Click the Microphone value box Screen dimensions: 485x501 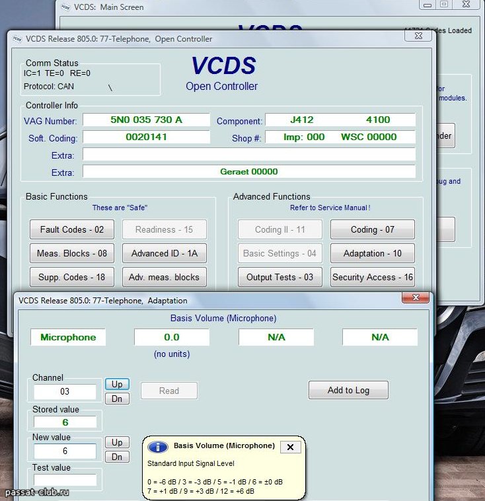click(68, 337)
